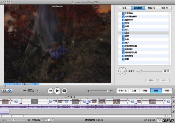Select the first clip thumbnail in timeline
The width and height of the screenshot is (175, 123).
[x=5, y=101]
